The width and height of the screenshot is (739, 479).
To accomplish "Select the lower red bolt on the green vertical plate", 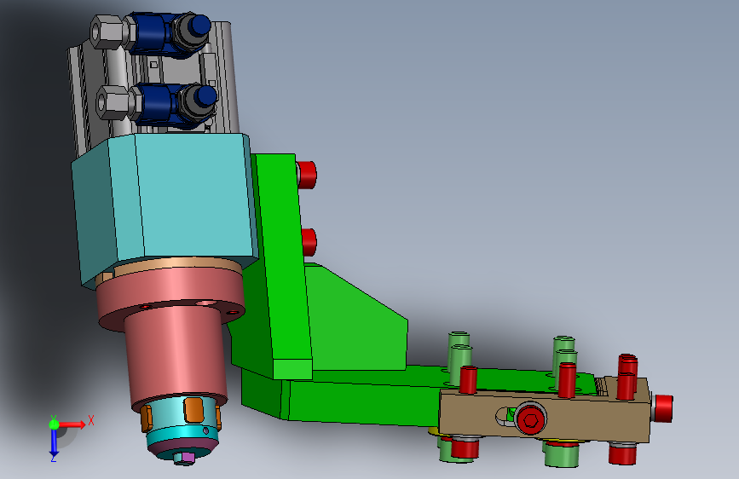I will pos(309,242).
